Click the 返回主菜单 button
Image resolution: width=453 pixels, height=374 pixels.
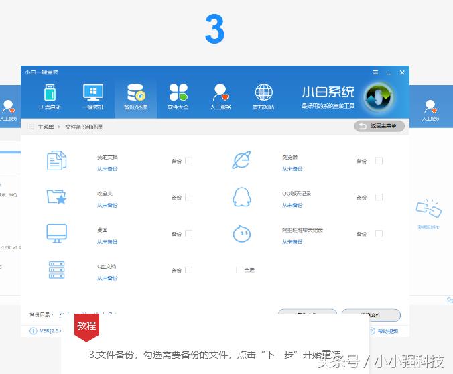379,126
